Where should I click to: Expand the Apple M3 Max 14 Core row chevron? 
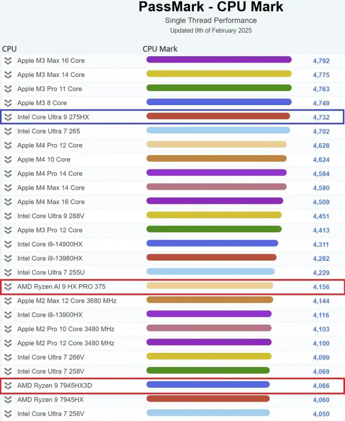[x=8, y=75]
